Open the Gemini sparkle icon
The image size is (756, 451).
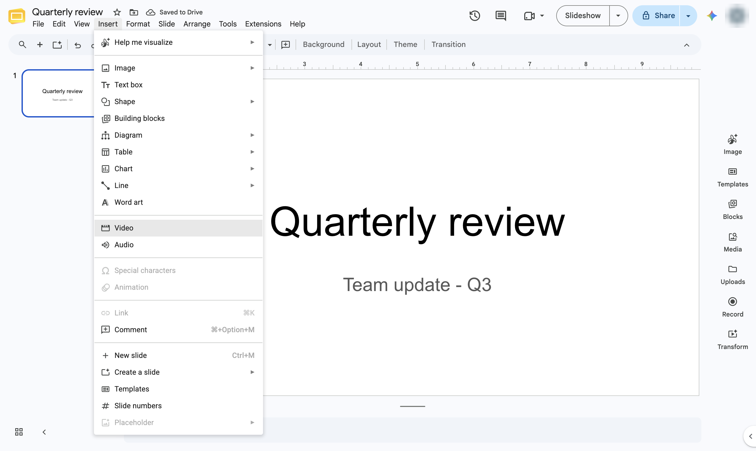tap(712, 15)
